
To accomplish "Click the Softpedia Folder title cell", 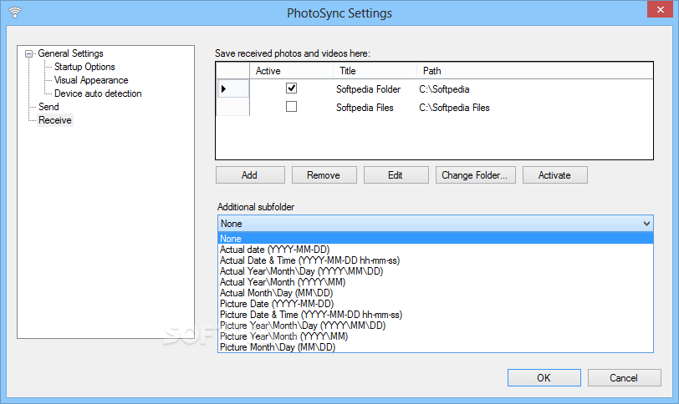I will tap(368, 89).
